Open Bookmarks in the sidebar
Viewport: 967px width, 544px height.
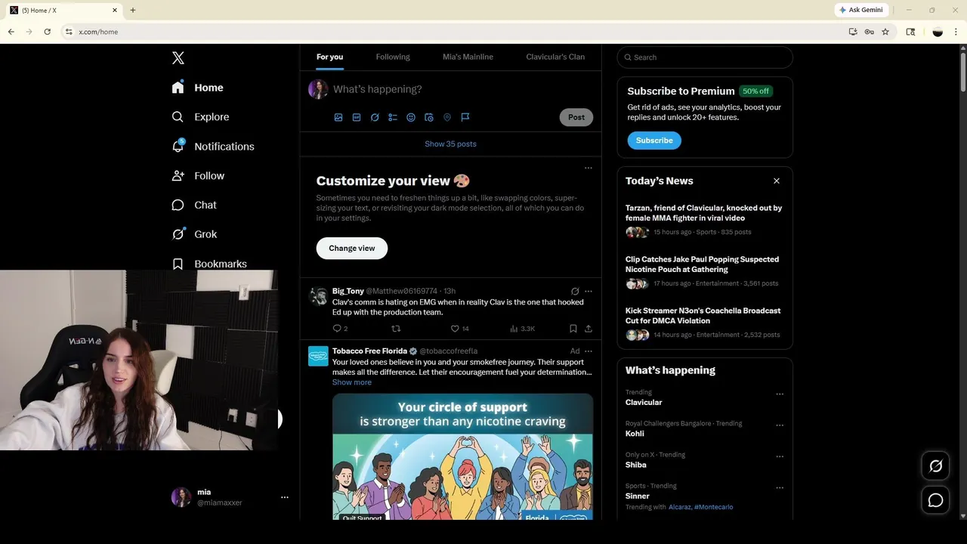tap(209, 264)
